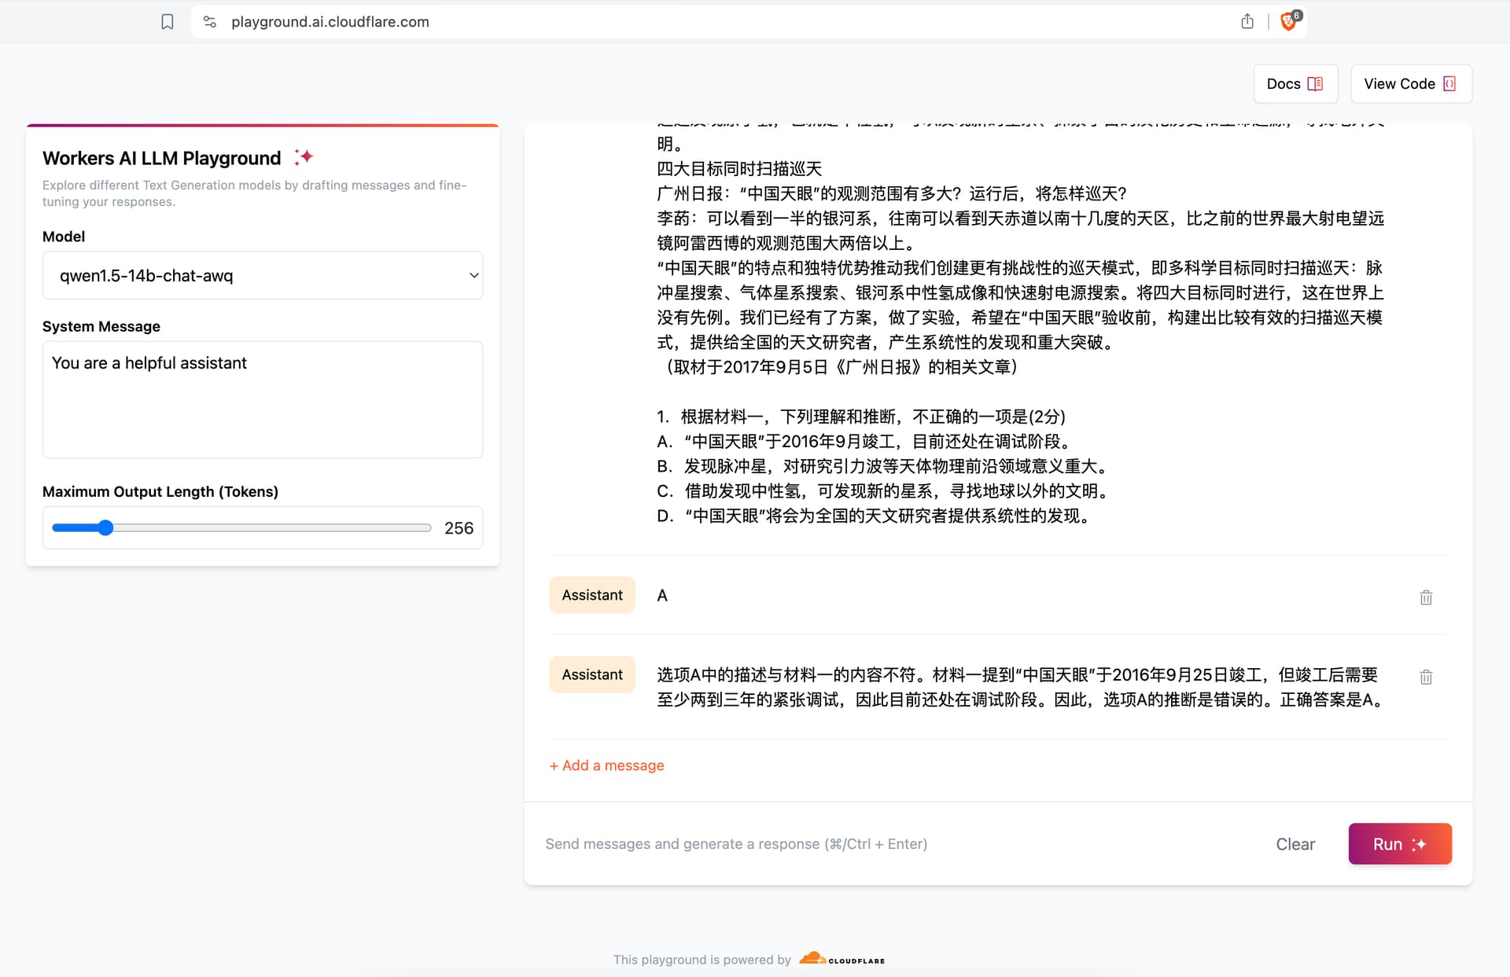The width and height of the screenshot is (1510, 977).
Task: Expand the Model dropdown showing qwen1.5-14b-chat-awq
Action: tap(263, 276)
